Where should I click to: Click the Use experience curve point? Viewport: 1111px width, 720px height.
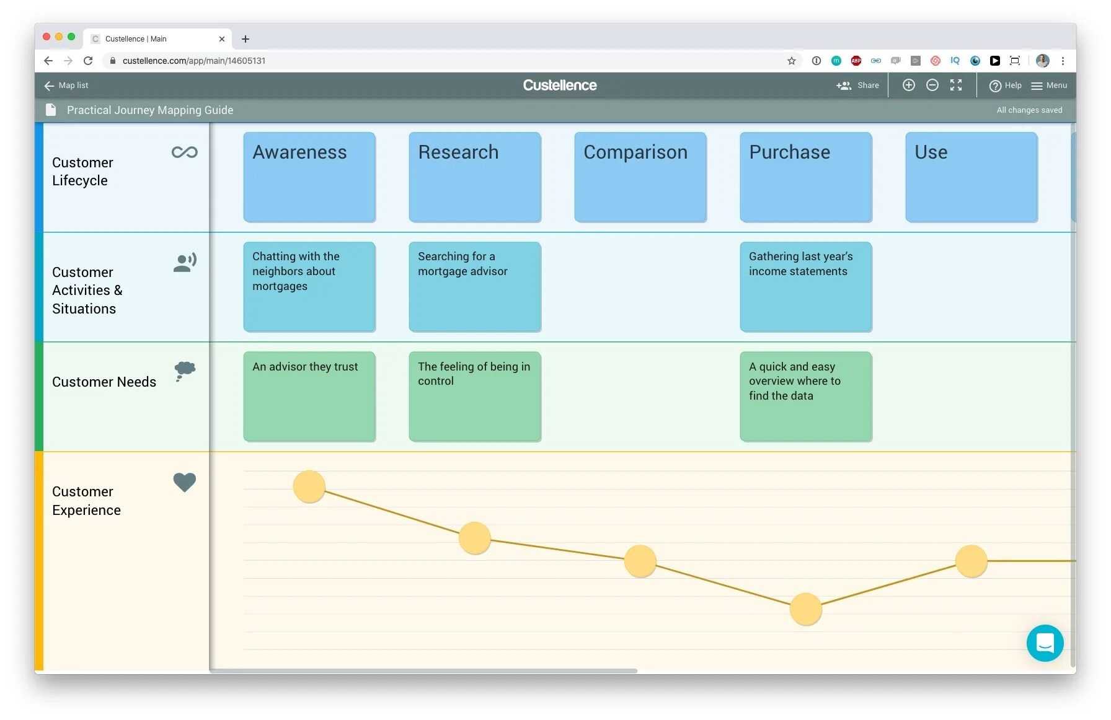972,561
